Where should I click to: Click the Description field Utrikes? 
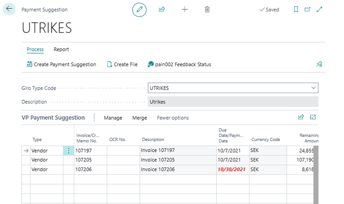pyautogui.click(x=233, y=102)
